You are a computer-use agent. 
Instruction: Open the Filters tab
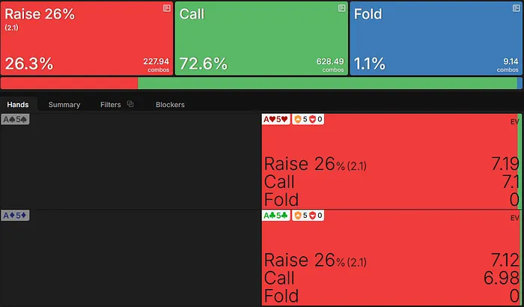coord(110,105)
